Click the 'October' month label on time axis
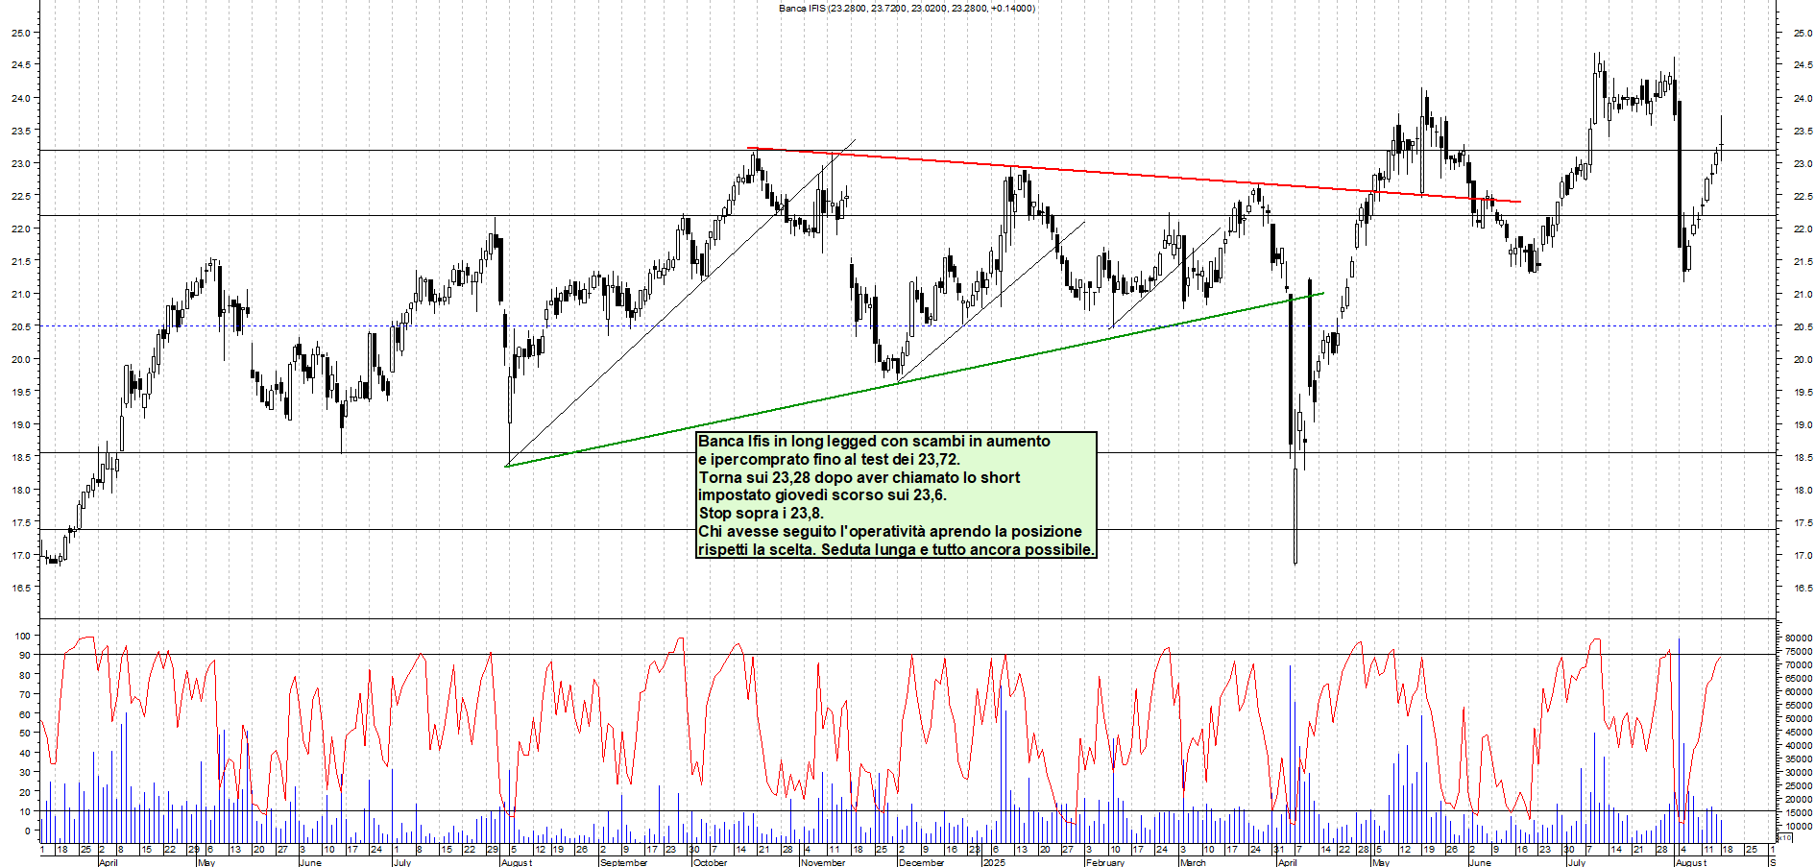Viewport: 1815px width, 867px height. 710,862
